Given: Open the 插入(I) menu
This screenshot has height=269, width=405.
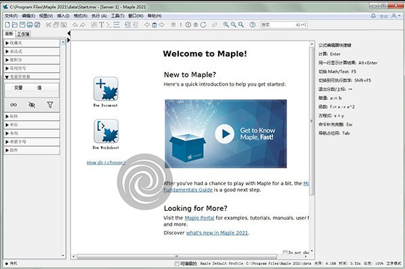Looking at the screenshot, I should pyautogui.click(x=63, y=16).
